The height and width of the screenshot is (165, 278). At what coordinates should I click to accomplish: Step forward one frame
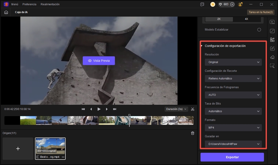tap(107, 109)
